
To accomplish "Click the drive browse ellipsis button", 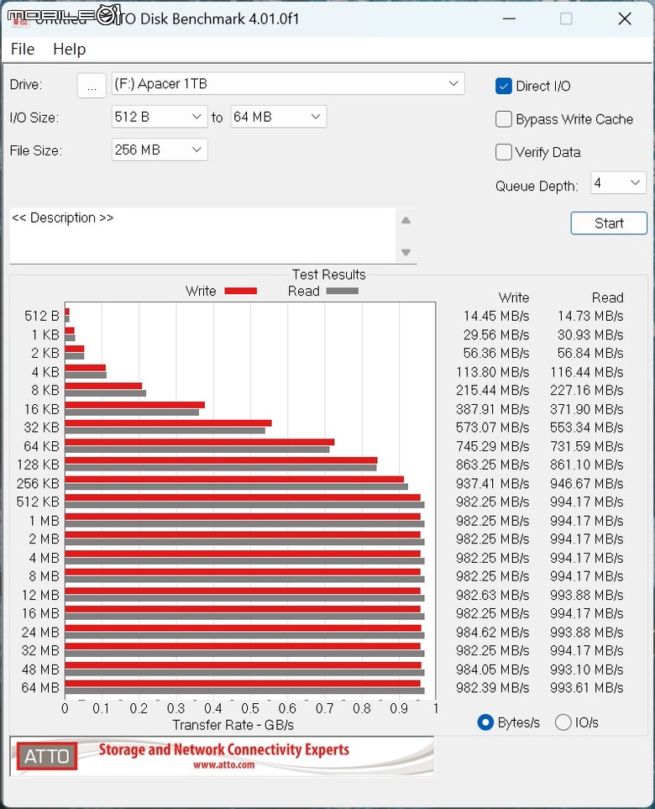I will click(92, 85).
